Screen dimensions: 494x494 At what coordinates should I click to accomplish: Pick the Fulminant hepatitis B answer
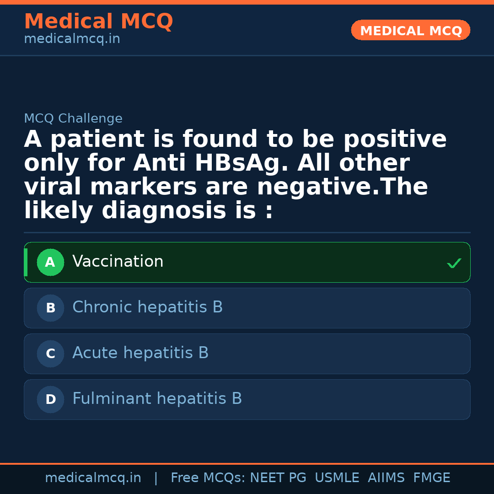157,399
